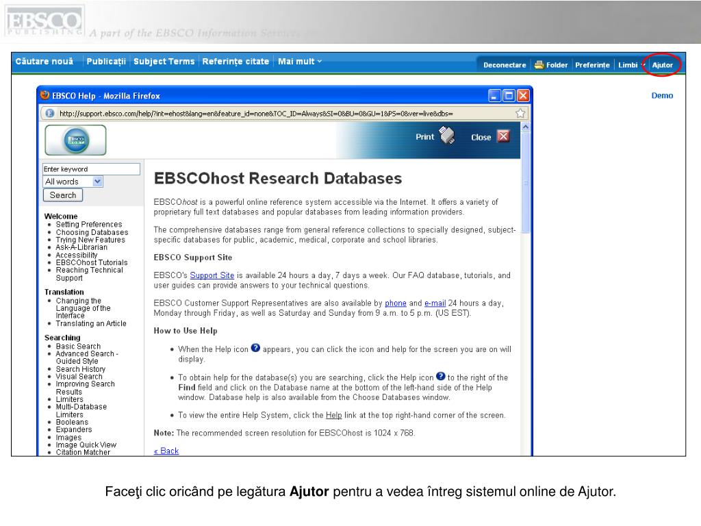Open Changing the Language of the Interface topic
Screen dimensions: 701x526
point(83,308)
